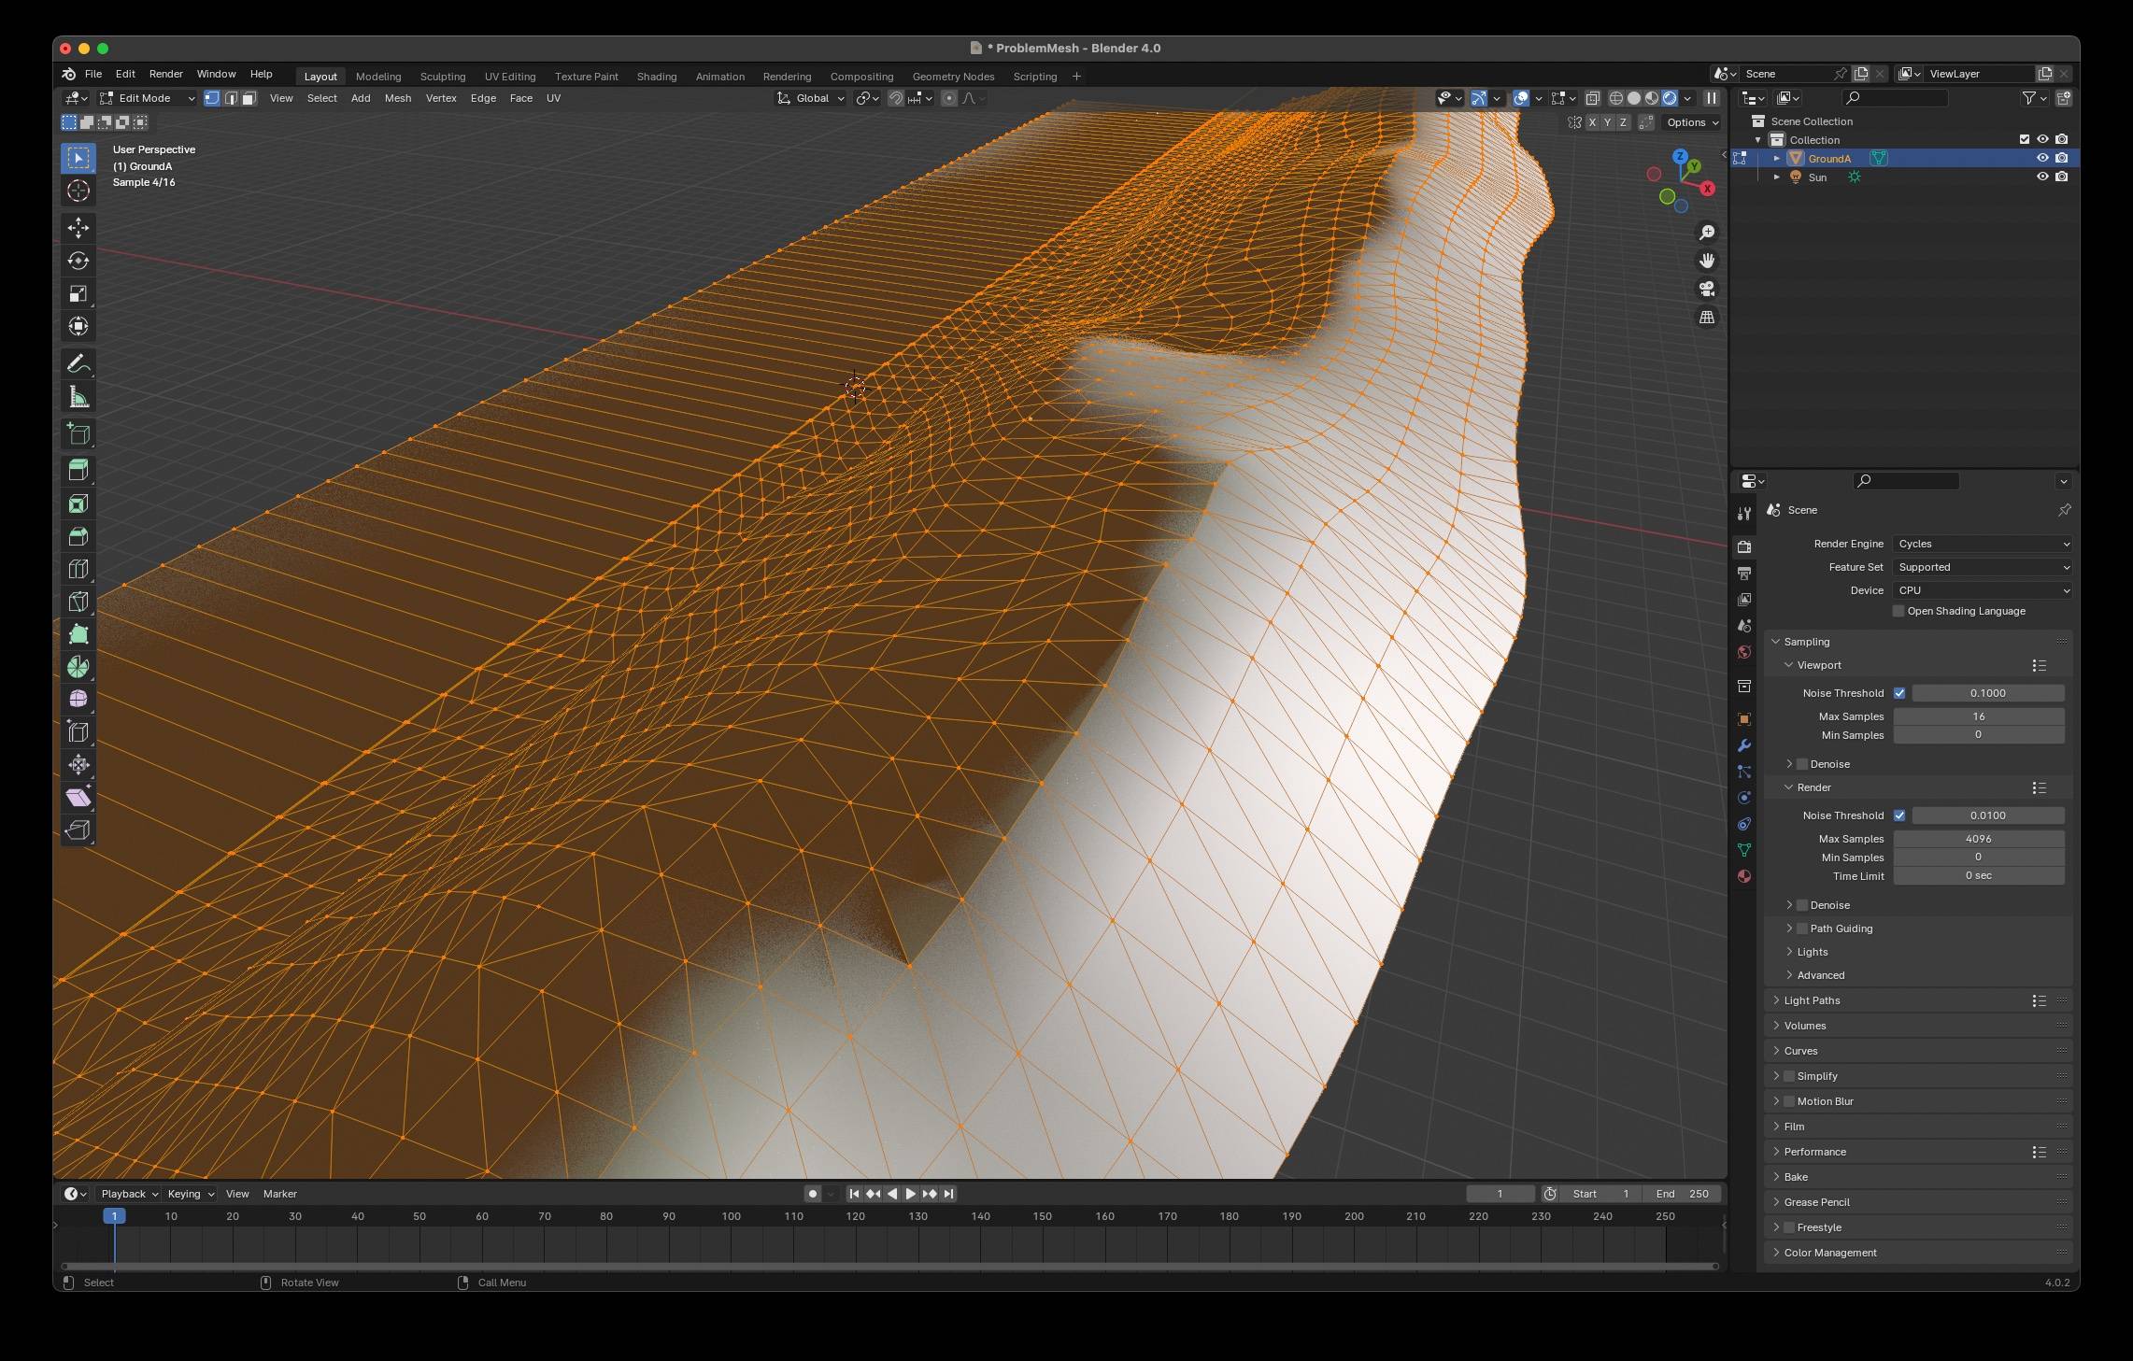Enable Simplify checkbox
Screen dimensions: 2133x1361
(x=1790, y=1076)
